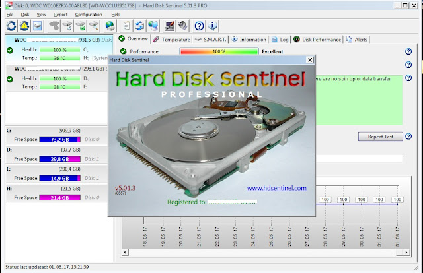423x273 pixels.
Task: Switch to the Alerts tab
Action: tap(357, 40)
